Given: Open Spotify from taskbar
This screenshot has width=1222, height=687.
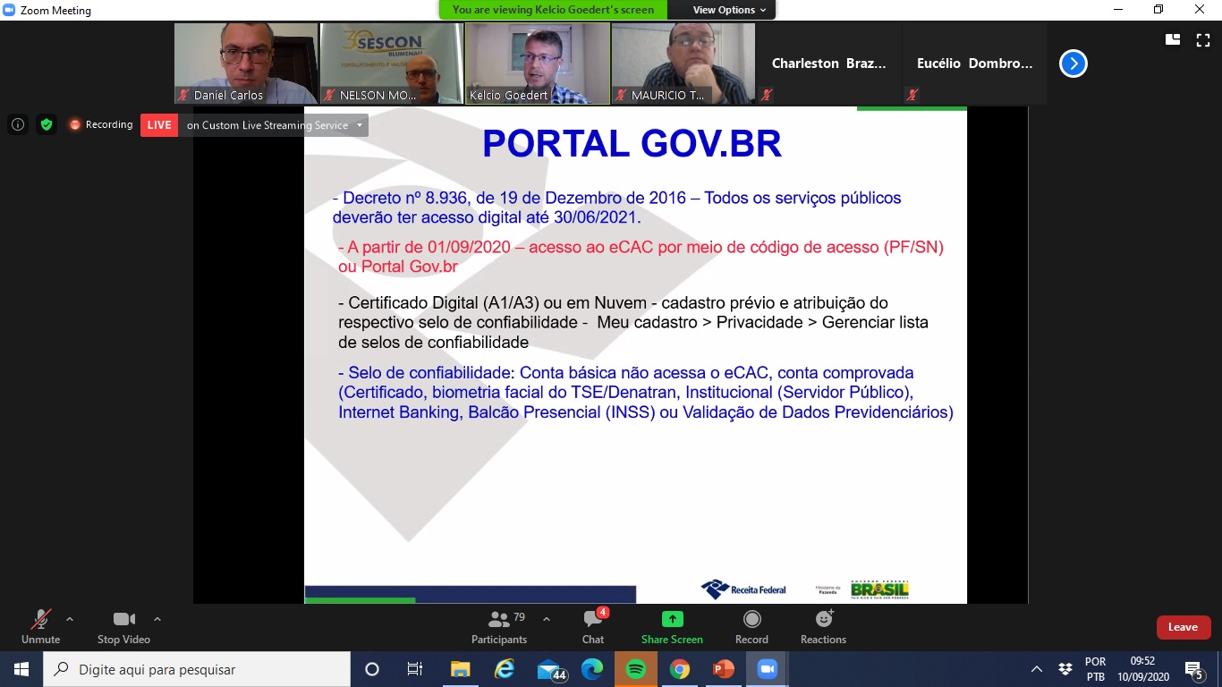Looking at the screenshot, I should click(636, 669).
